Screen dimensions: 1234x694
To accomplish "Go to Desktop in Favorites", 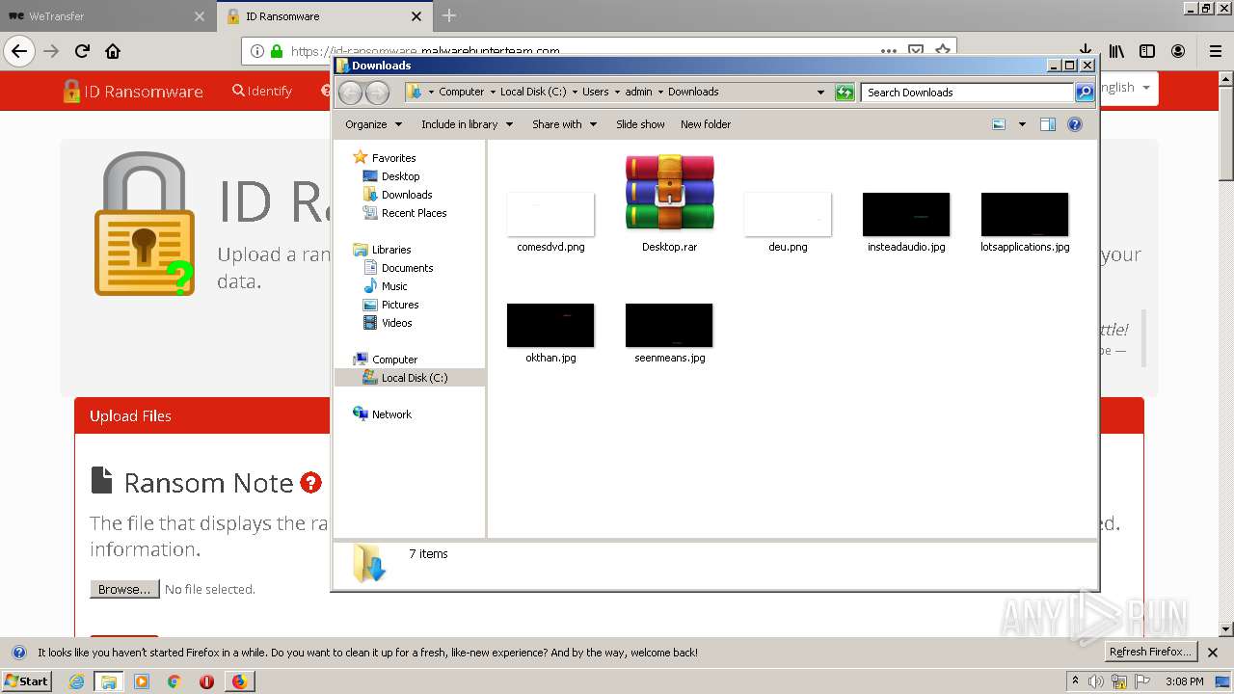I will click(400, 176).
